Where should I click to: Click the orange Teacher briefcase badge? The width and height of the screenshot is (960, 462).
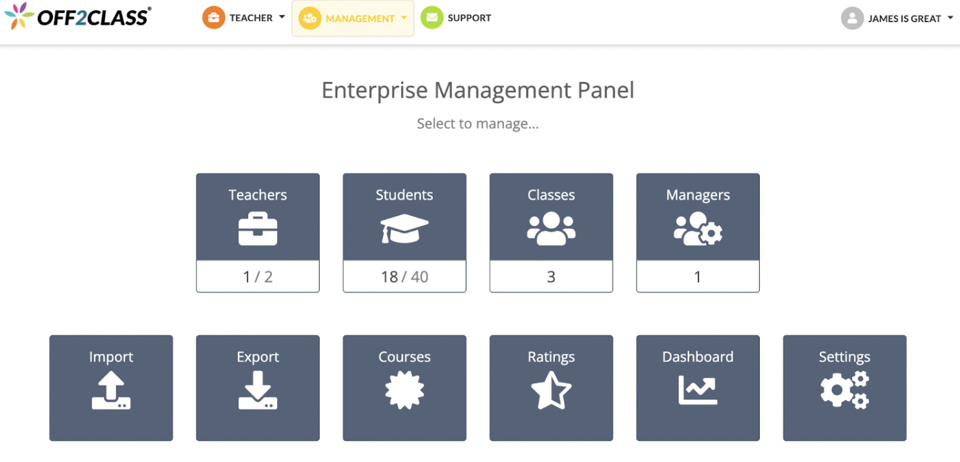214,17
